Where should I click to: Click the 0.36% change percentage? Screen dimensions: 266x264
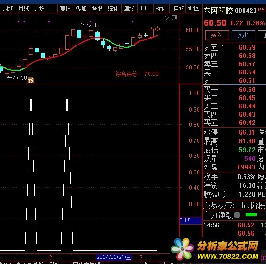tap(255, 23)
